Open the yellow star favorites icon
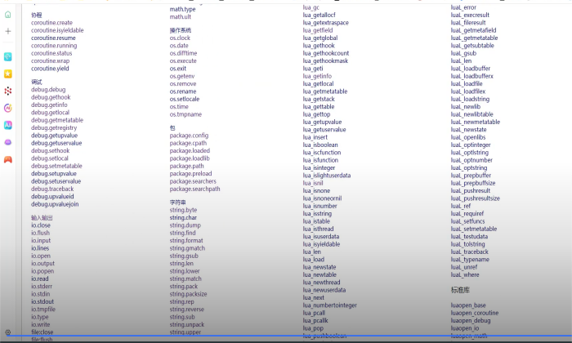Screen dimensions: 572x343 (7, 74)
